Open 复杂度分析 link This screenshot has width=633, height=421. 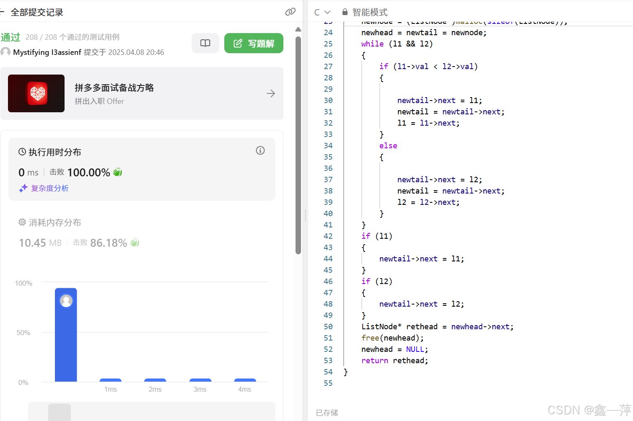pyautogui.click(x=50, y=188)
